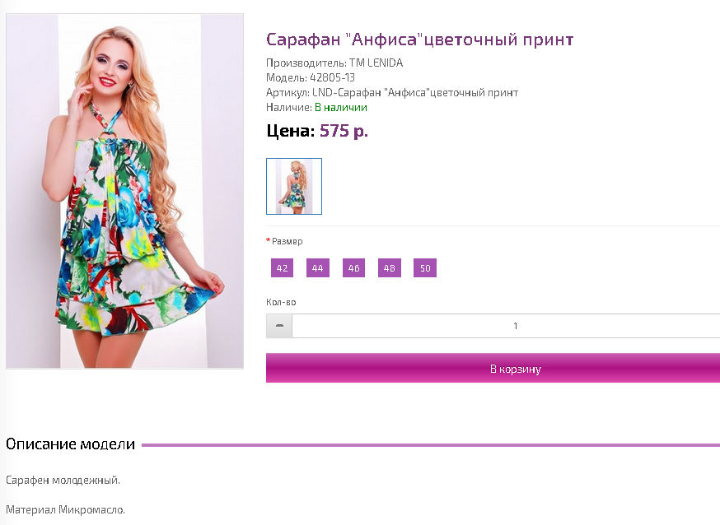The height and width of the screenshot is (525, 720).
Task: Select size 42
Action: tap(282, 268)
